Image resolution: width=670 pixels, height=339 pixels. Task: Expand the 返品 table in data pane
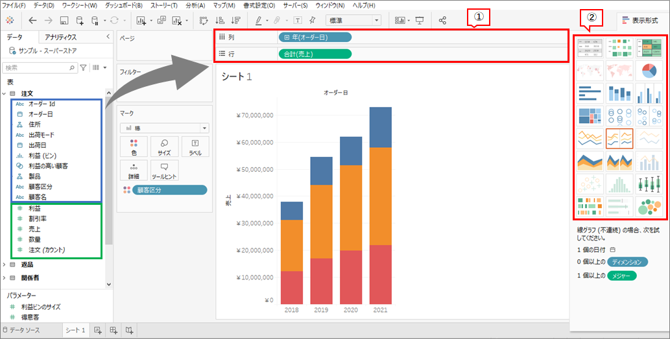tap(5, 264)
